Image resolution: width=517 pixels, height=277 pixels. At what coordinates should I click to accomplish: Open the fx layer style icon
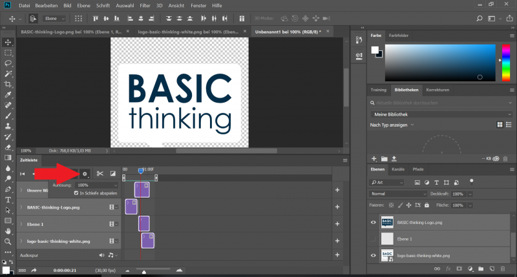point(448,269)
